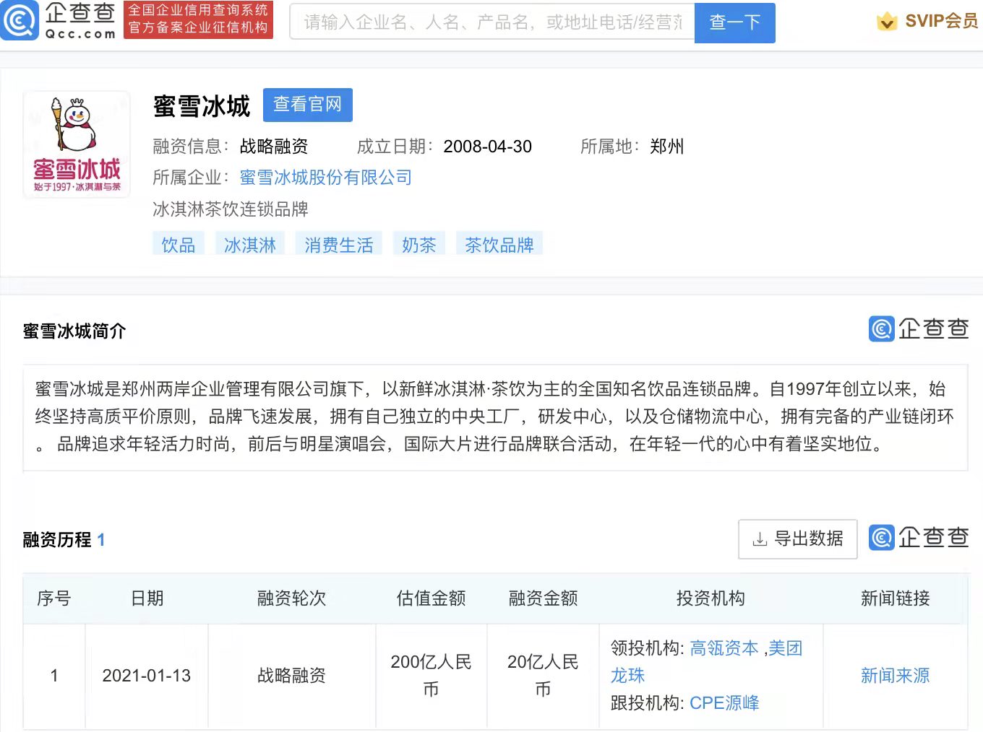Select the 茶饮品牌 tag

(499, 245)
